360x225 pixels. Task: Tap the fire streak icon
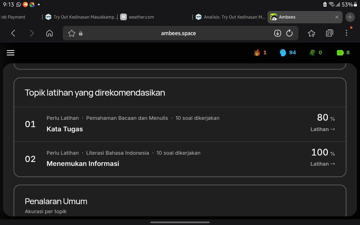[x=257, y=53]
